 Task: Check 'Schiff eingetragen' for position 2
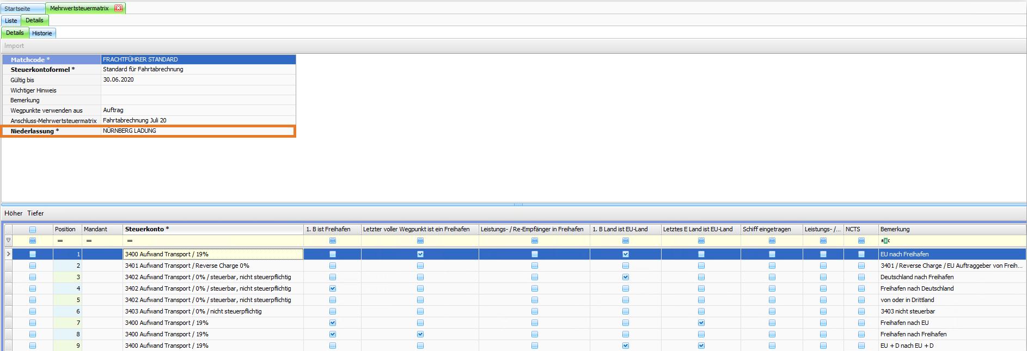772,266
